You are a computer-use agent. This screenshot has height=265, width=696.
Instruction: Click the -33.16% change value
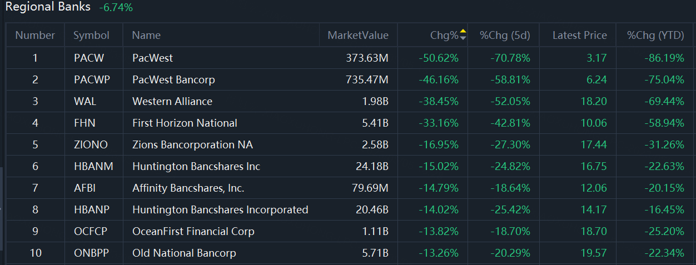tap(439, 123)
